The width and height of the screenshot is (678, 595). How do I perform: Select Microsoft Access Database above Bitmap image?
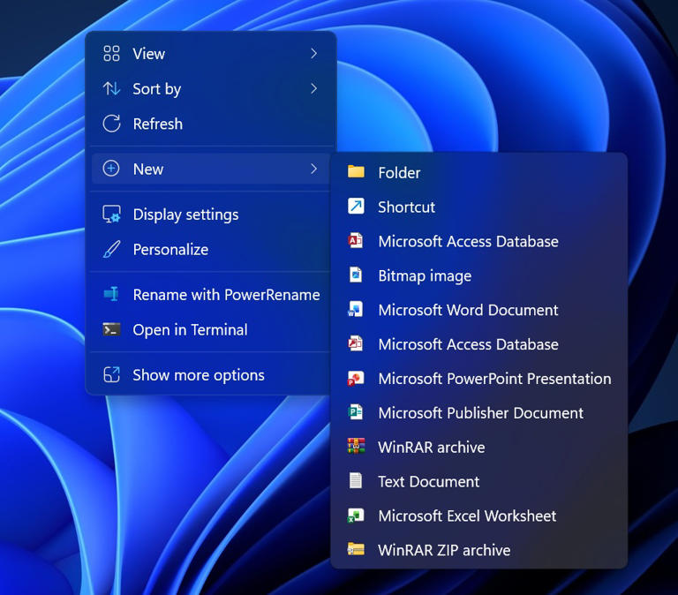468,241
